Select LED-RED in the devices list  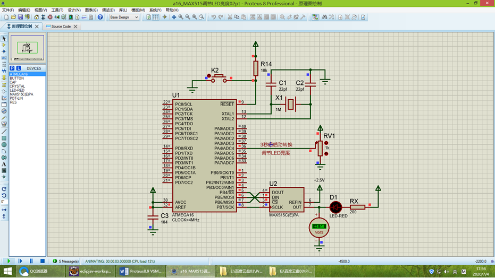tap(28, 90)
